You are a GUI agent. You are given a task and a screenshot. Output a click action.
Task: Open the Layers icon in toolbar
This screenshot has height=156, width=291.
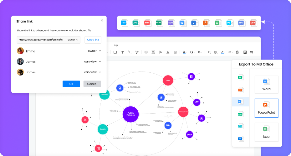(146, 52)
